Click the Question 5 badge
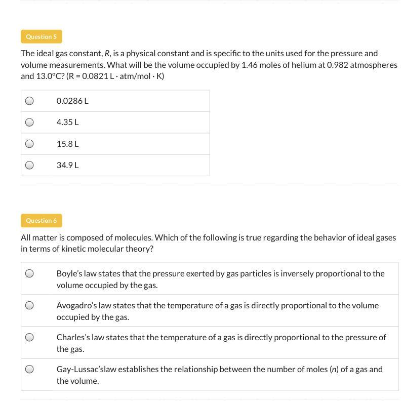 click(42, 36)
